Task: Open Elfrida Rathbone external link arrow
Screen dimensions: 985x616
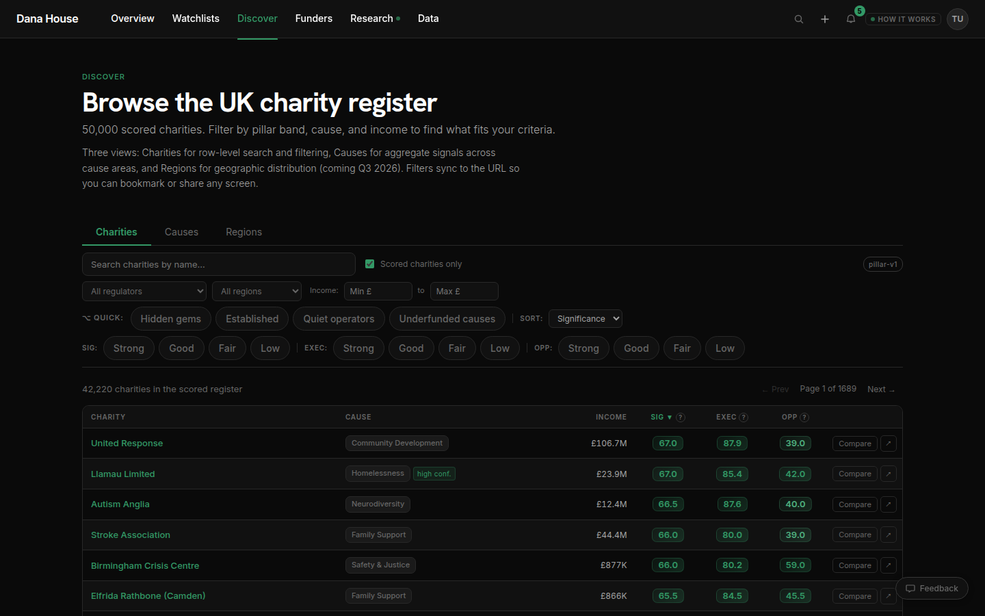Action: (x=889, y=596)
